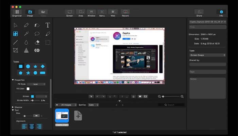Click the fit-to-window view button
The image size is (238, 136).
tap(140, 96)
